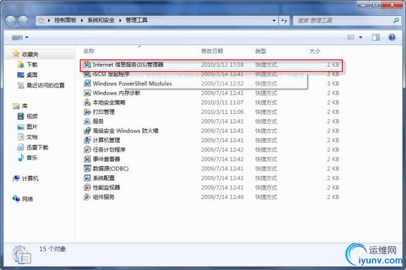Refresh the 管理工具 folder view

click(284, 21)
